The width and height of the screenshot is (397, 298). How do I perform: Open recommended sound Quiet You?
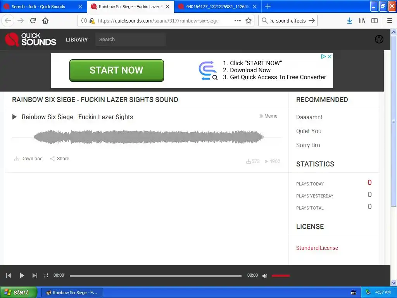[309, 131]
